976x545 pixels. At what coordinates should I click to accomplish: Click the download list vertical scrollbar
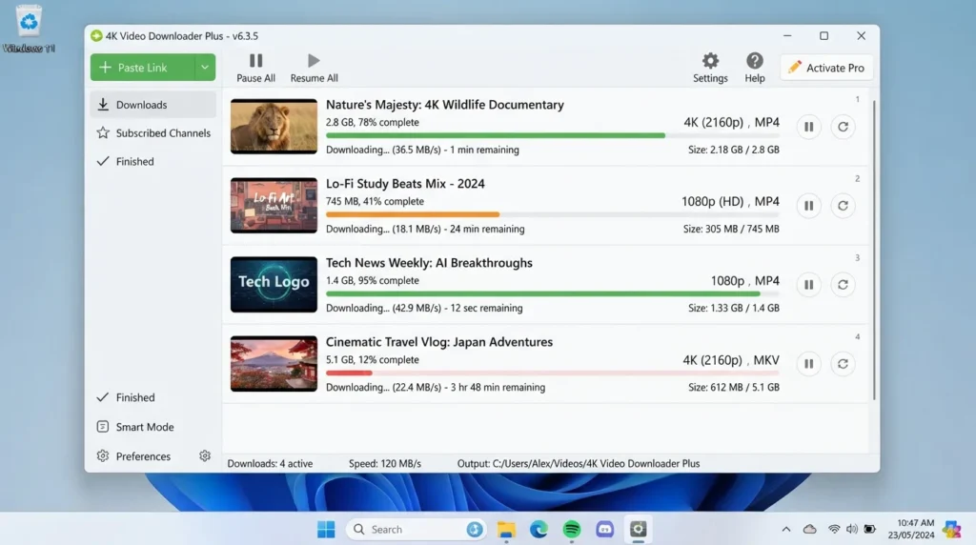(x=874, y=249)
